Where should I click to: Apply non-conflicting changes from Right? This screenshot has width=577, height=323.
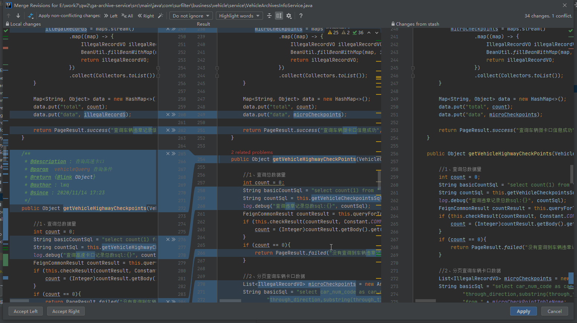[x=146, y=16]
